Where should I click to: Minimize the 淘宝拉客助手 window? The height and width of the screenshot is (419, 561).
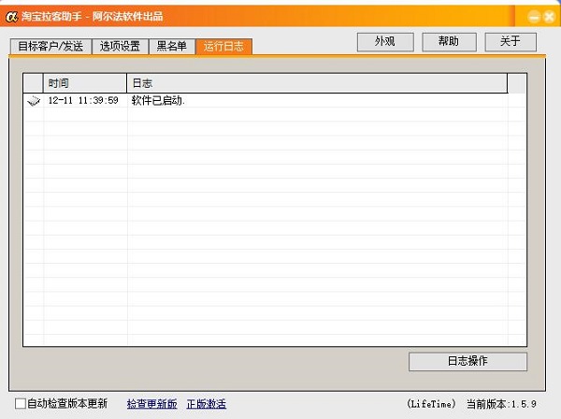[x=534, y=17]
